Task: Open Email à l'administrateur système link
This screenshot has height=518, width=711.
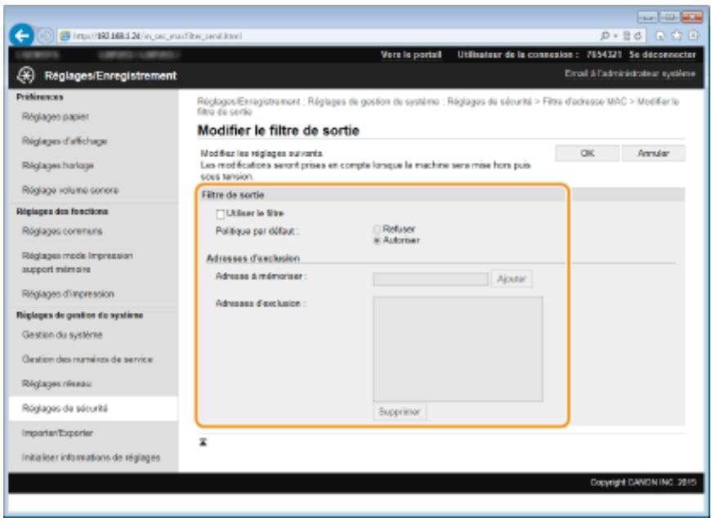Action: tap(629, 74)
